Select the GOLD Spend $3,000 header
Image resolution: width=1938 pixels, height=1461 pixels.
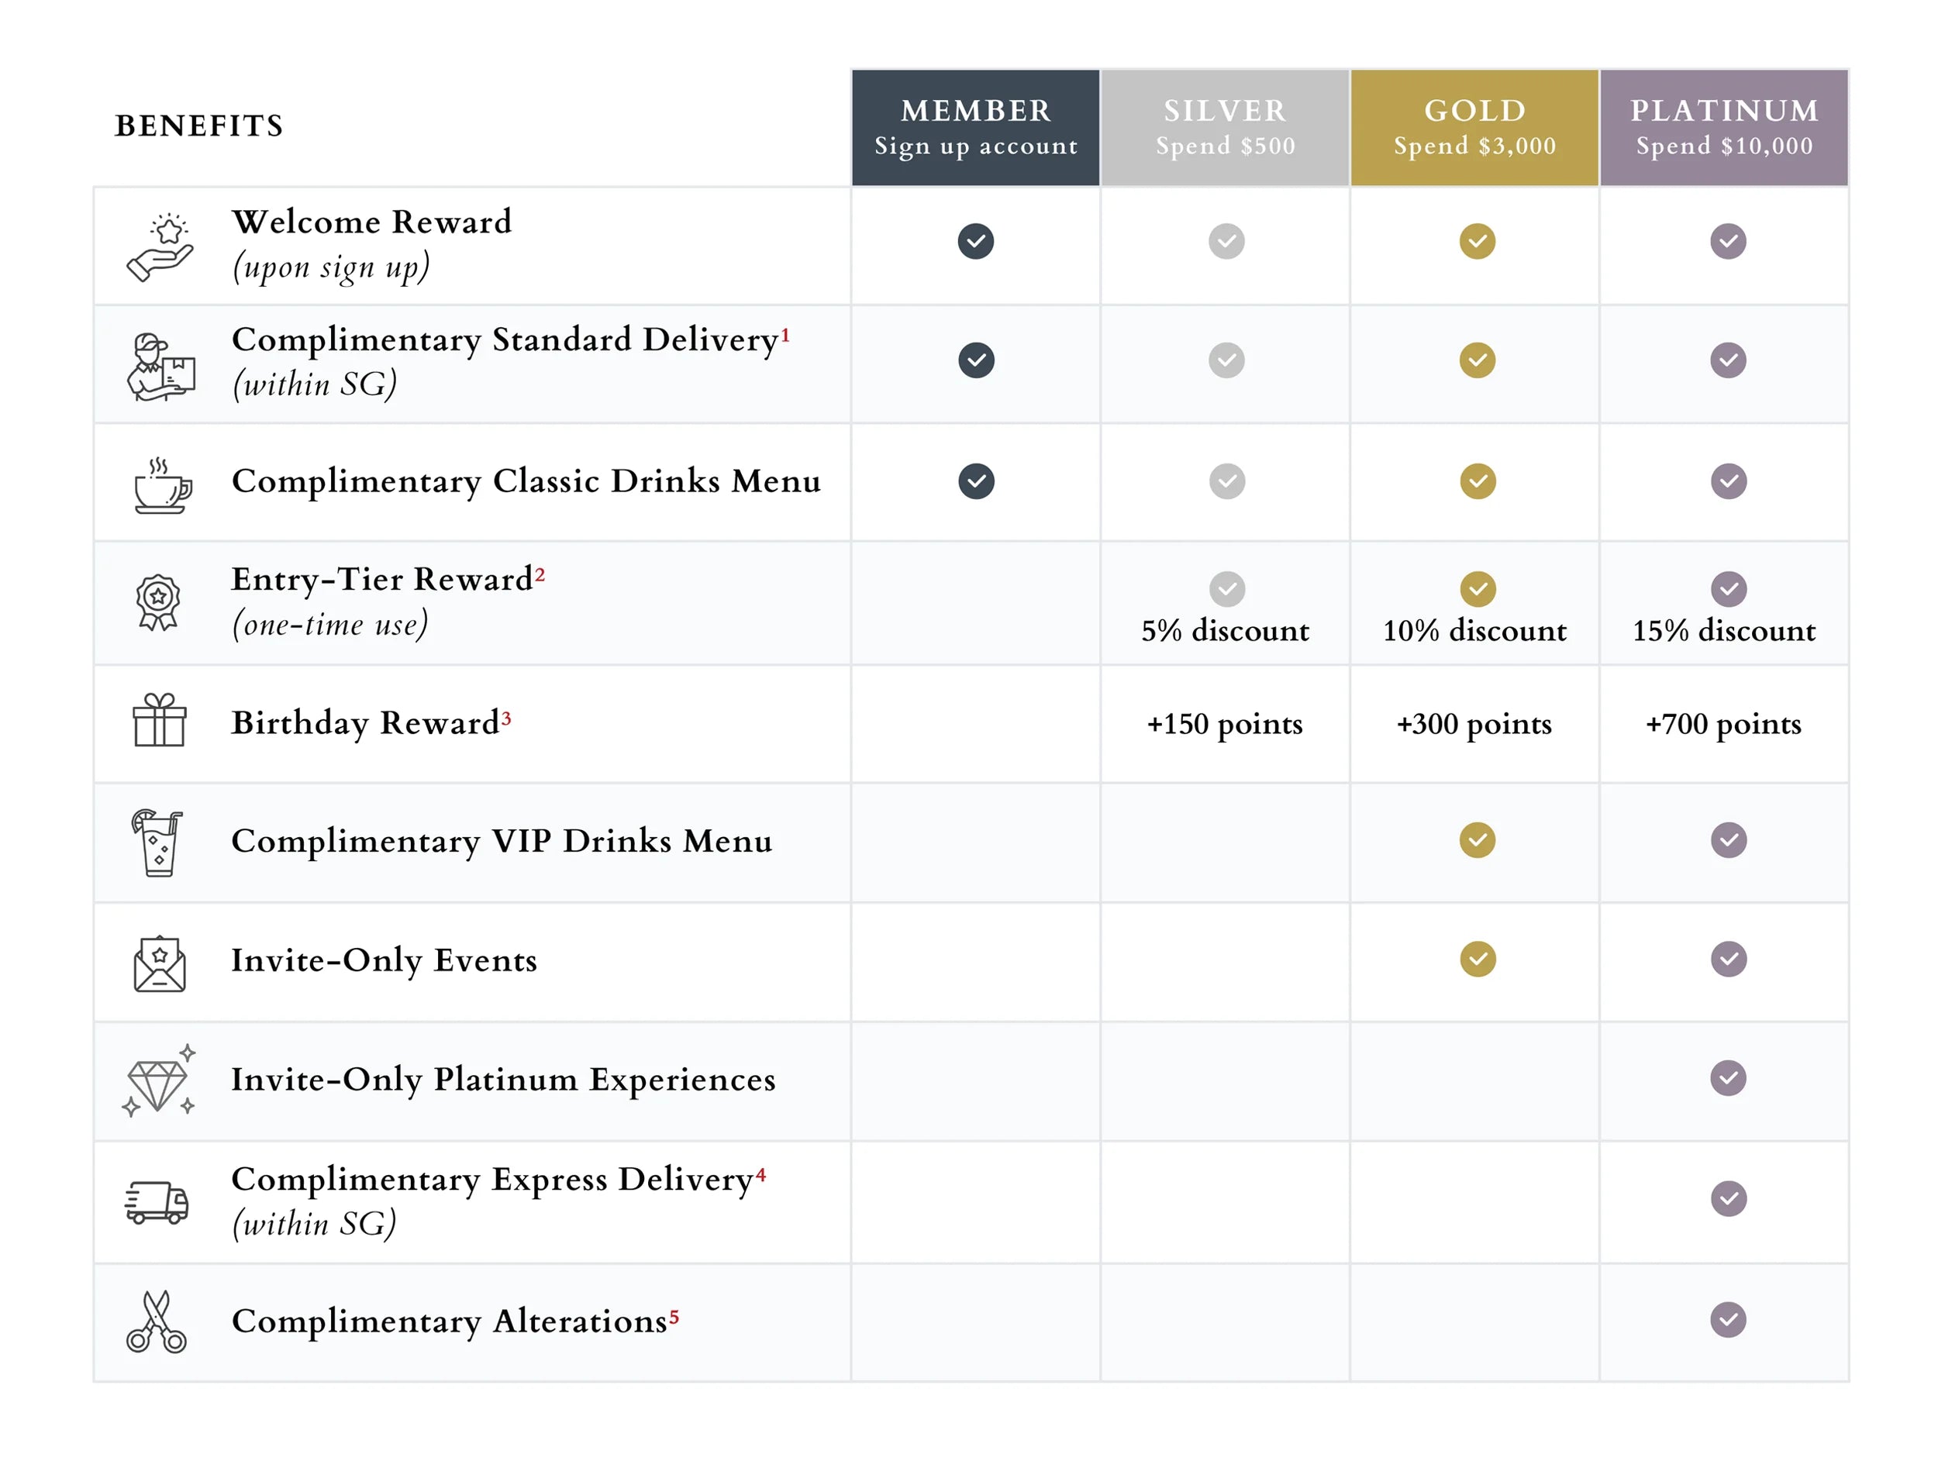tap(1474, 128)
